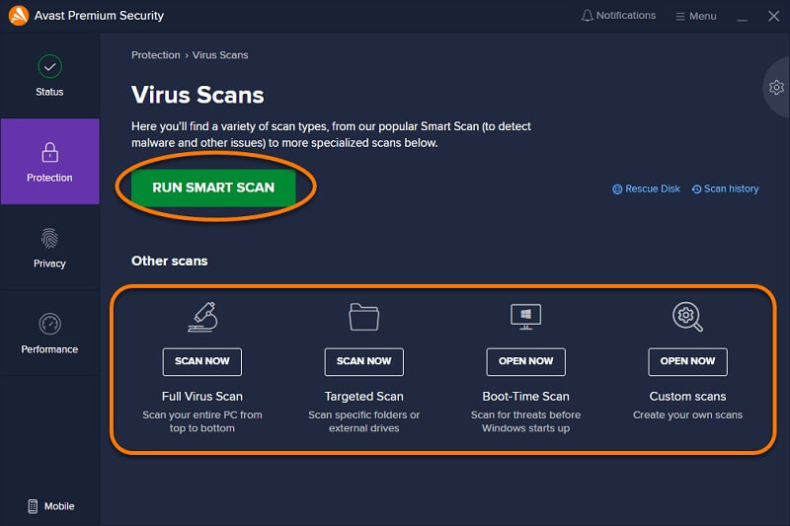This screenshot has width=790, height=526.
Task: Click the Avast Premium Security title text
Action: 99,16
